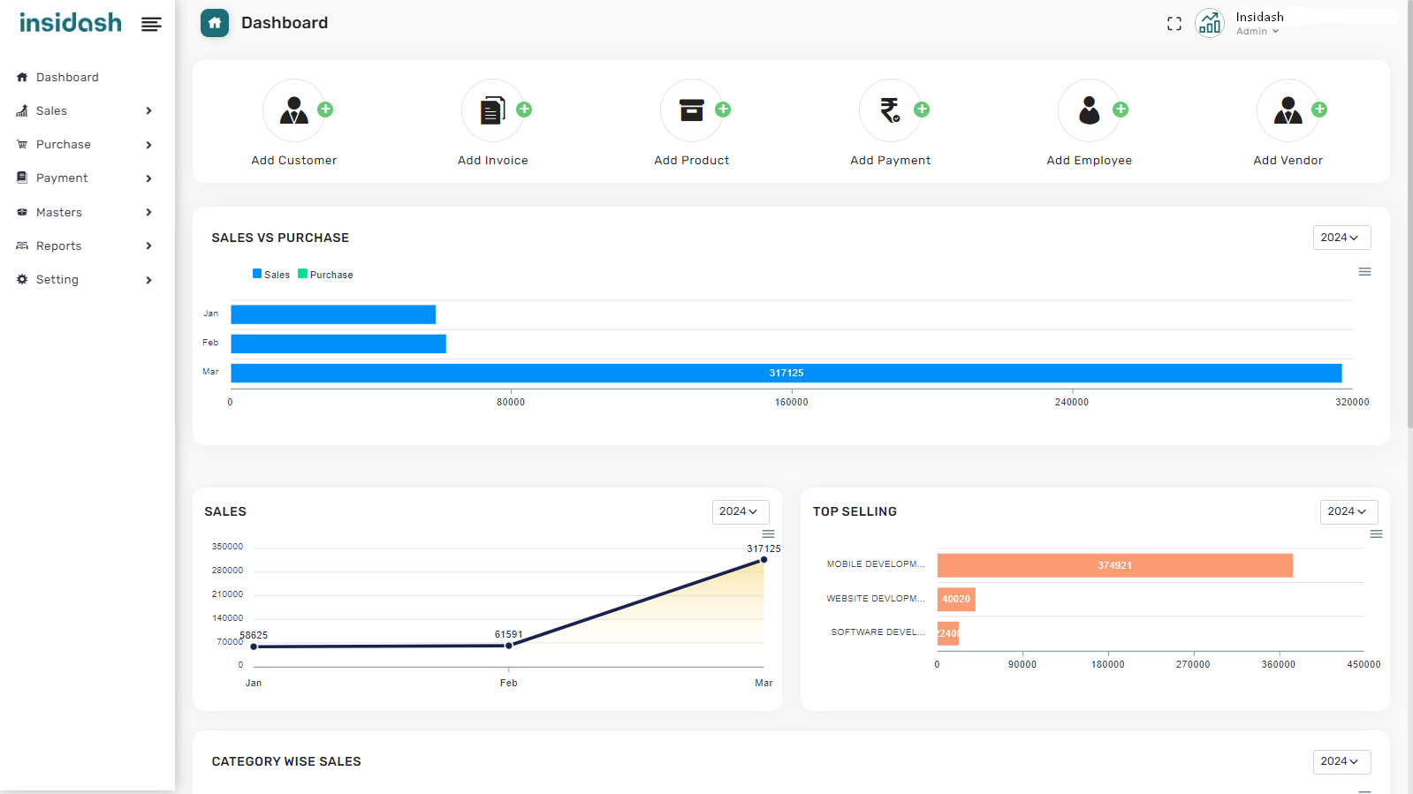Click green plus beside Add Invoice

point(524,110)
